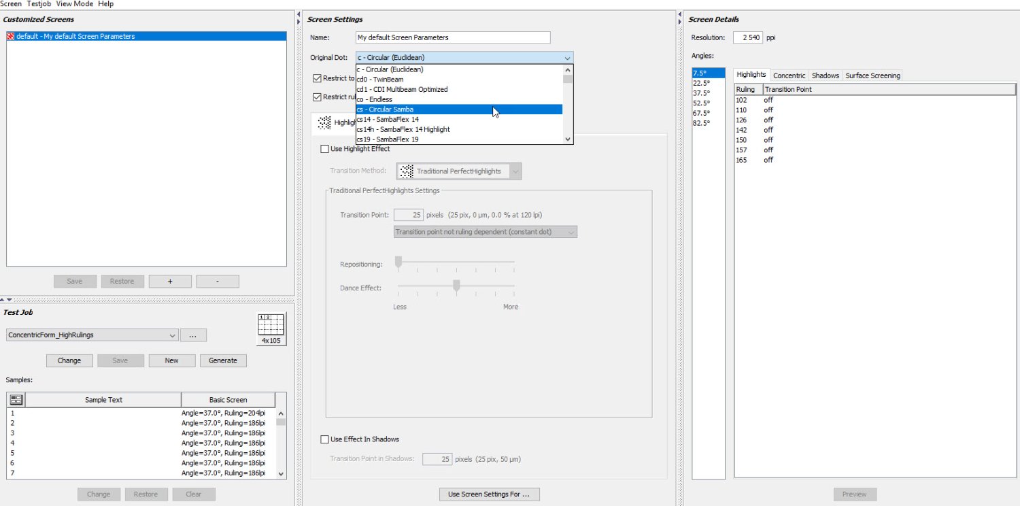Screen dimensions: 1020x506
Task: Open the Testjob menu
Action: 39,4
